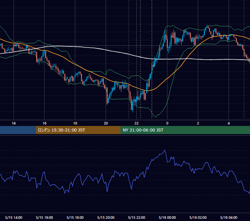Click the 5/15 22:00 date label
Screen dimensions: 250x221
pyautogui.click(x=137, y=217)
